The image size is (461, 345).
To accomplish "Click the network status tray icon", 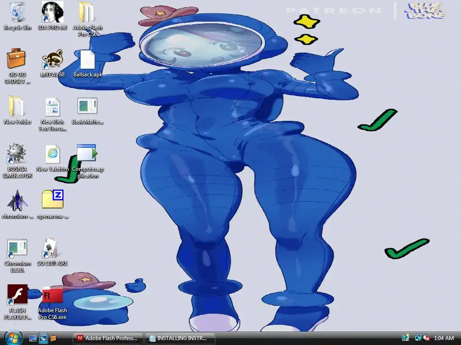I will [417, 338].
